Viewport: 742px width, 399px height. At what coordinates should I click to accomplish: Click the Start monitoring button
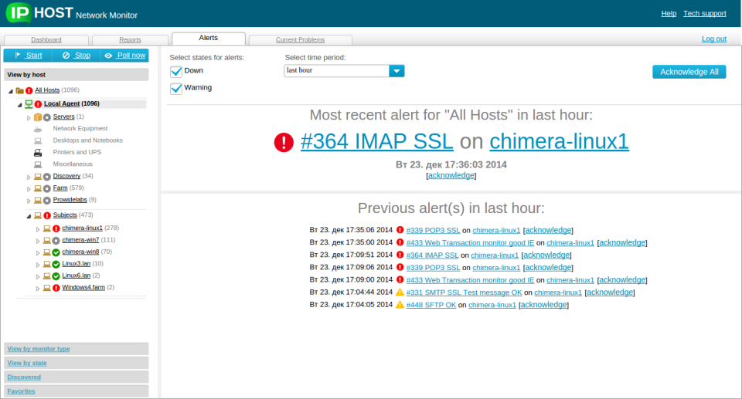pyautogui.click(x=28, y=56)
